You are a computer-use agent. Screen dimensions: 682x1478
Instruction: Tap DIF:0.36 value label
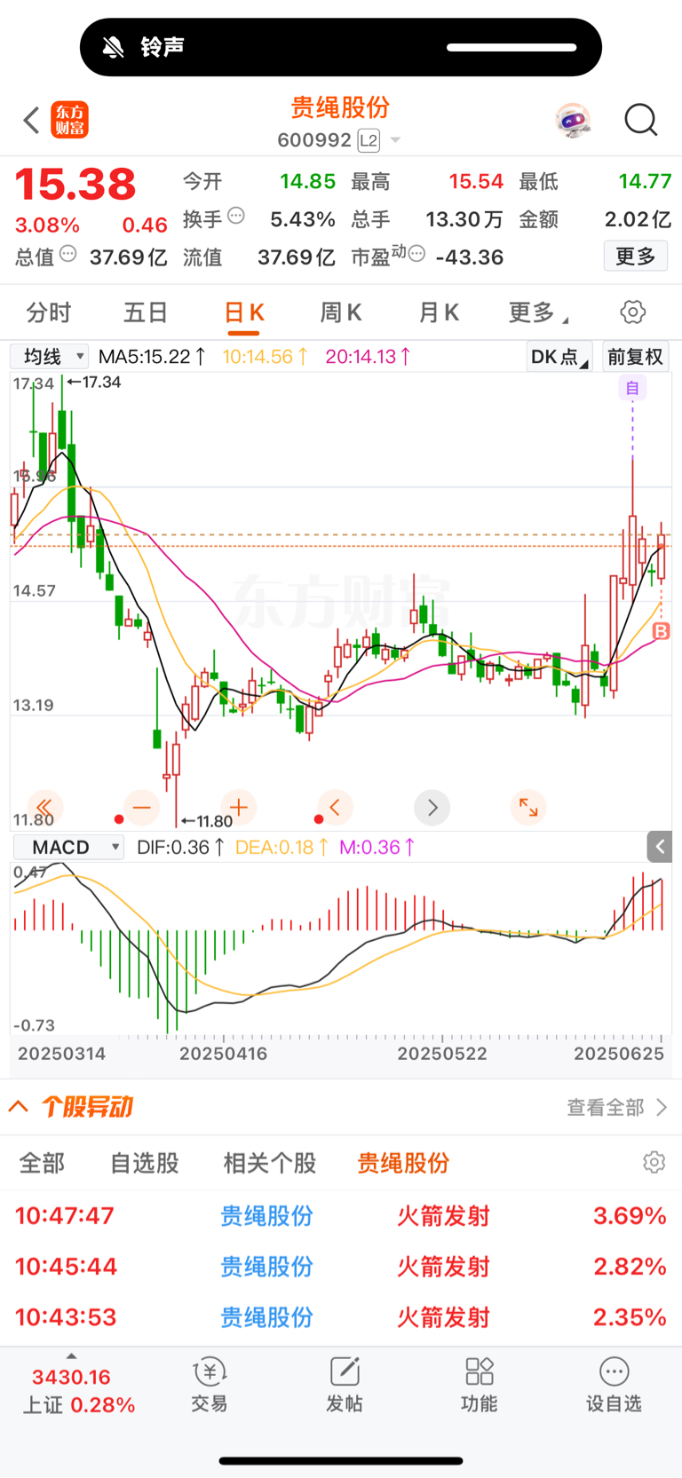[x=180, y=847]
